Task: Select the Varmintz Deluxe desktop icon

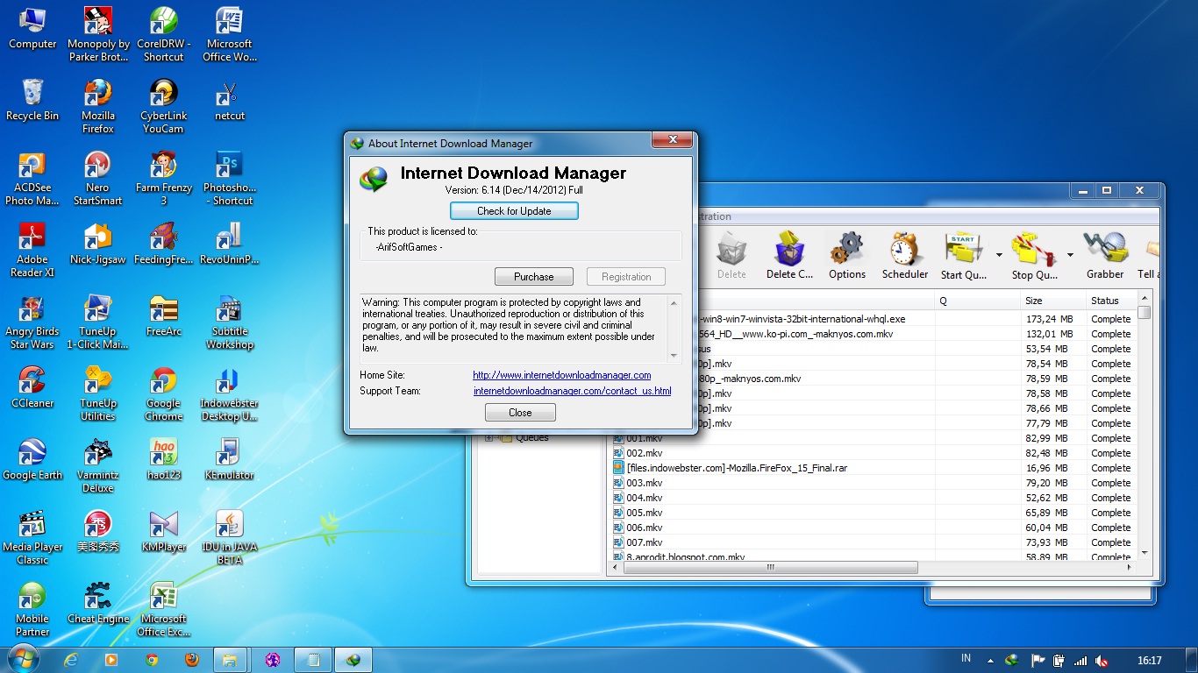Action: click(x=97, y=465)
